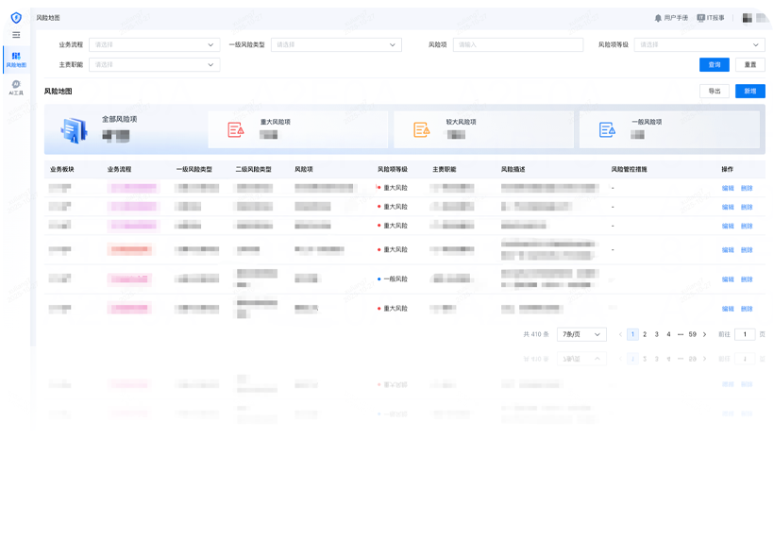
Task: Open AI工具 in the left sidebar
Action: click(16, 87)
